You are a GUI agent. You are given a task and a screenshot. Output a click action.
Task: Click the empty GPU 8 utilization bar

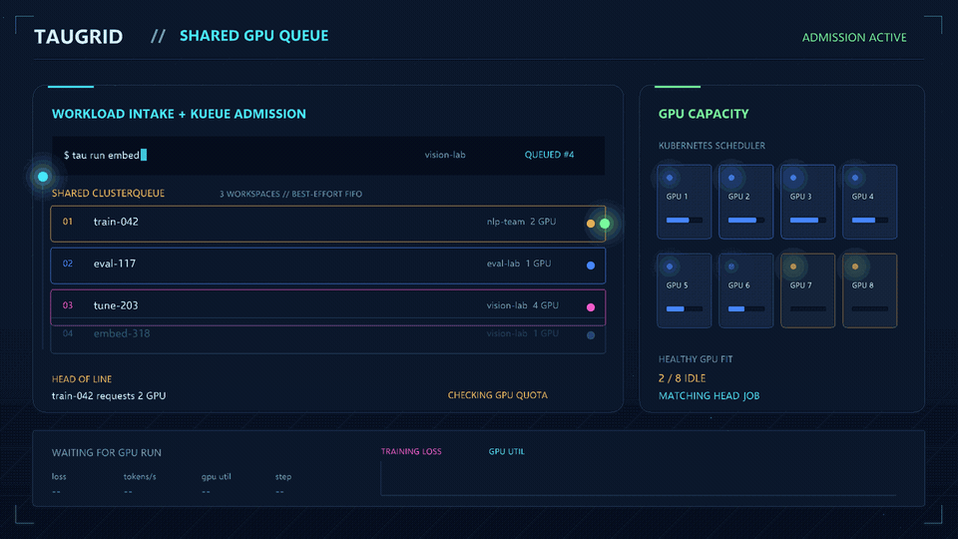click(x=870, y=308)
